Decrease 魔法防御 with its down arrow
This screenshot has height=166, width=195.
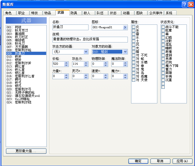pyautogui.click(x=125, y=65)
